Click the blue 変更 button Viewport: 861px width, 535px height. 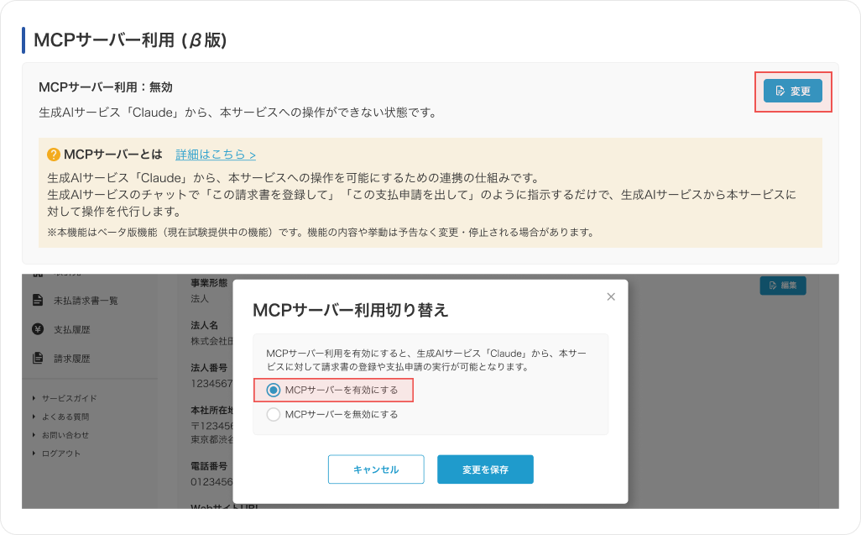(792, 91)
